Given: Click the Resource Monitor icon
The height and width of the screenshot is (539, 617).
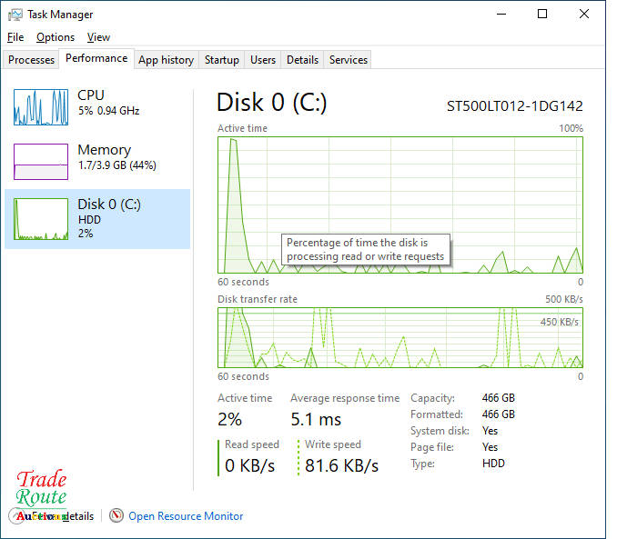Looking at the screenshot, I should click(x=116, y=515).
